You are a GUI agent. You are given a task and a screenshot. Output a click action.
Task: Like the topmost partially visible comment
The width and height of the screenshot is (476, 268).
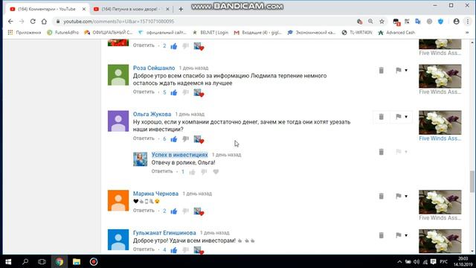pos(174,46)
